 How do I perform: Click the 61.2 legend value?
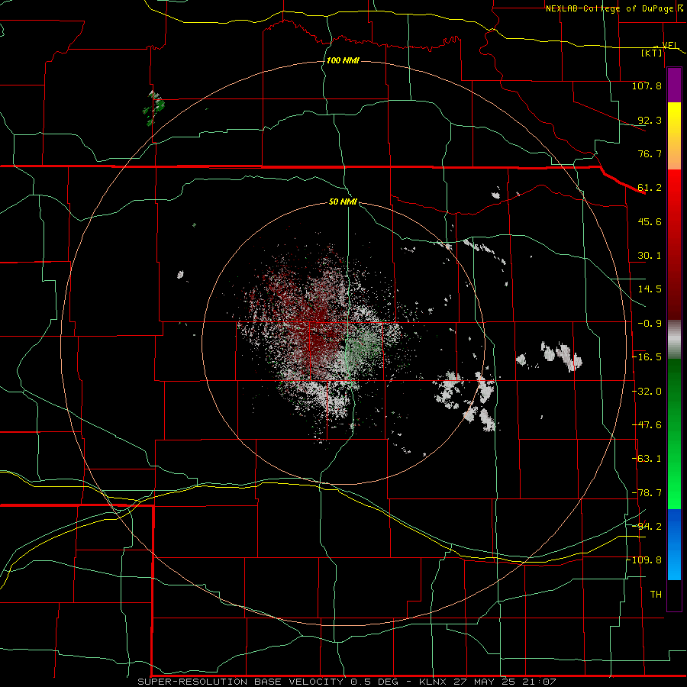click(650, 188)
